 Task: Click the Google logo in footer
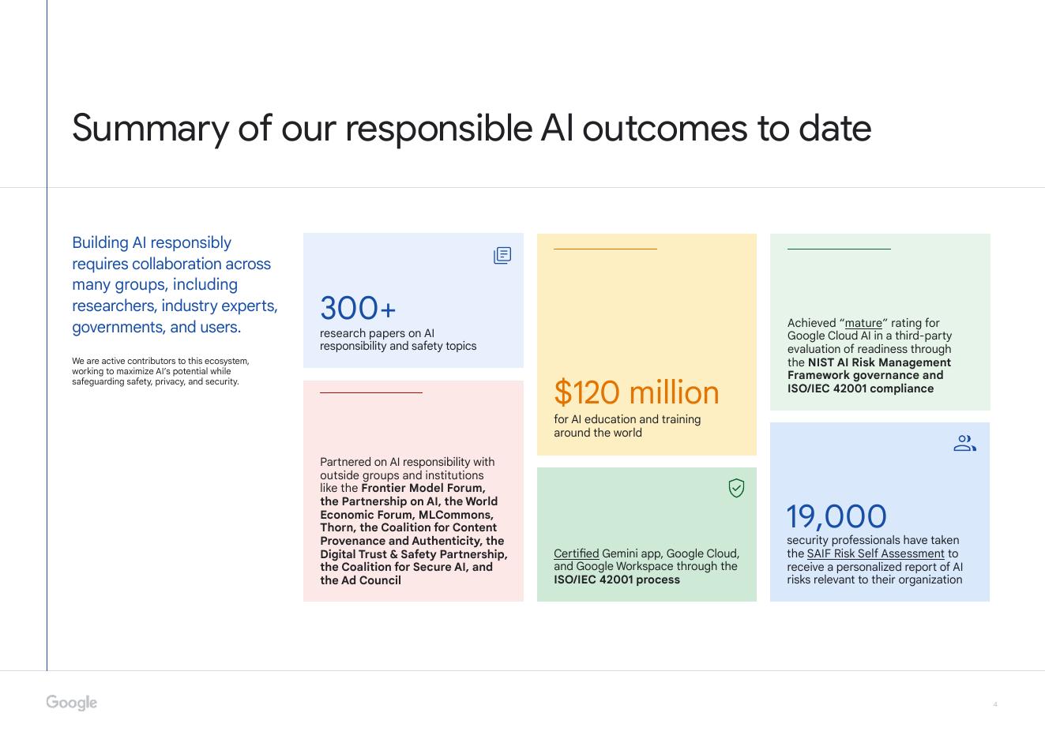[71, 703]
